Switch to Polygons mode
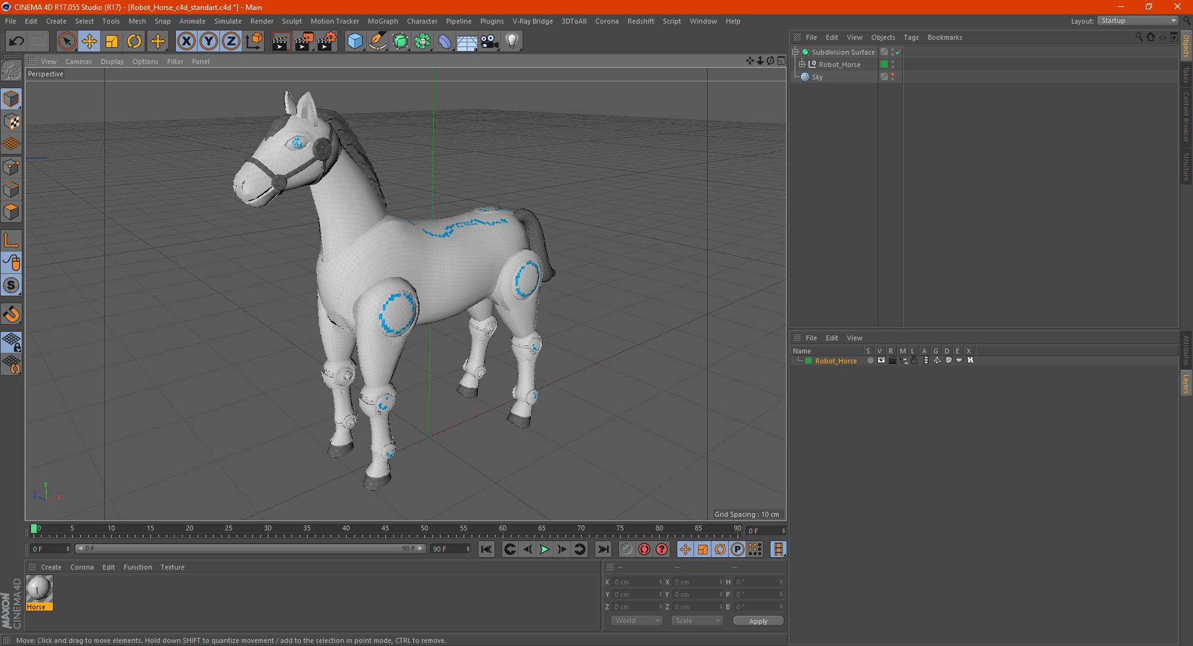This screenshot has width=1193, height=646. [x=11, y=212]
